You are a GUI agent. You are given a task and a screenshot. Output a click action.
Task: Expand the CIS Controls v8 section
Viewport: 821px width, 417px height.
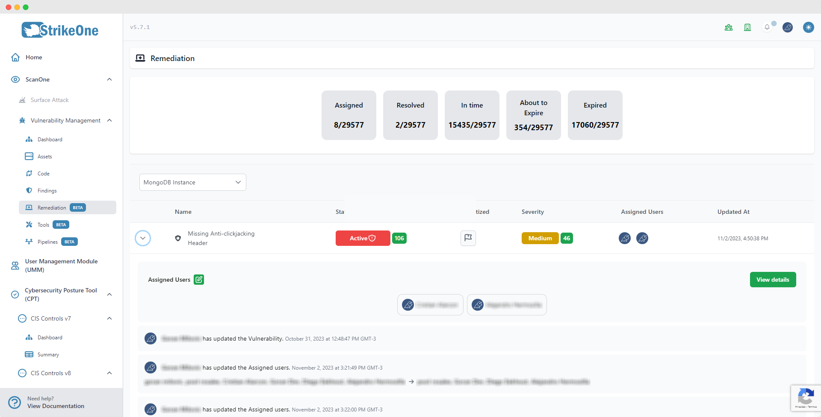pos(109,373)
